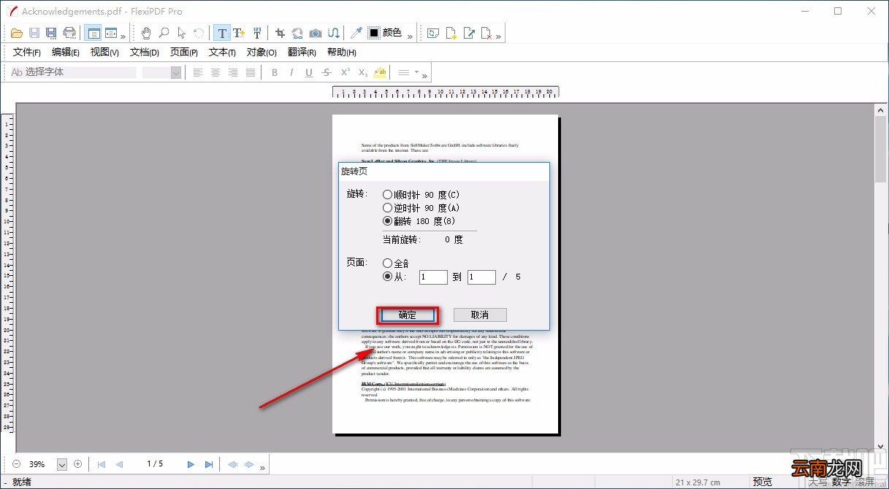
Task: Click the delete page icon
Action: [x=487, y=33]
